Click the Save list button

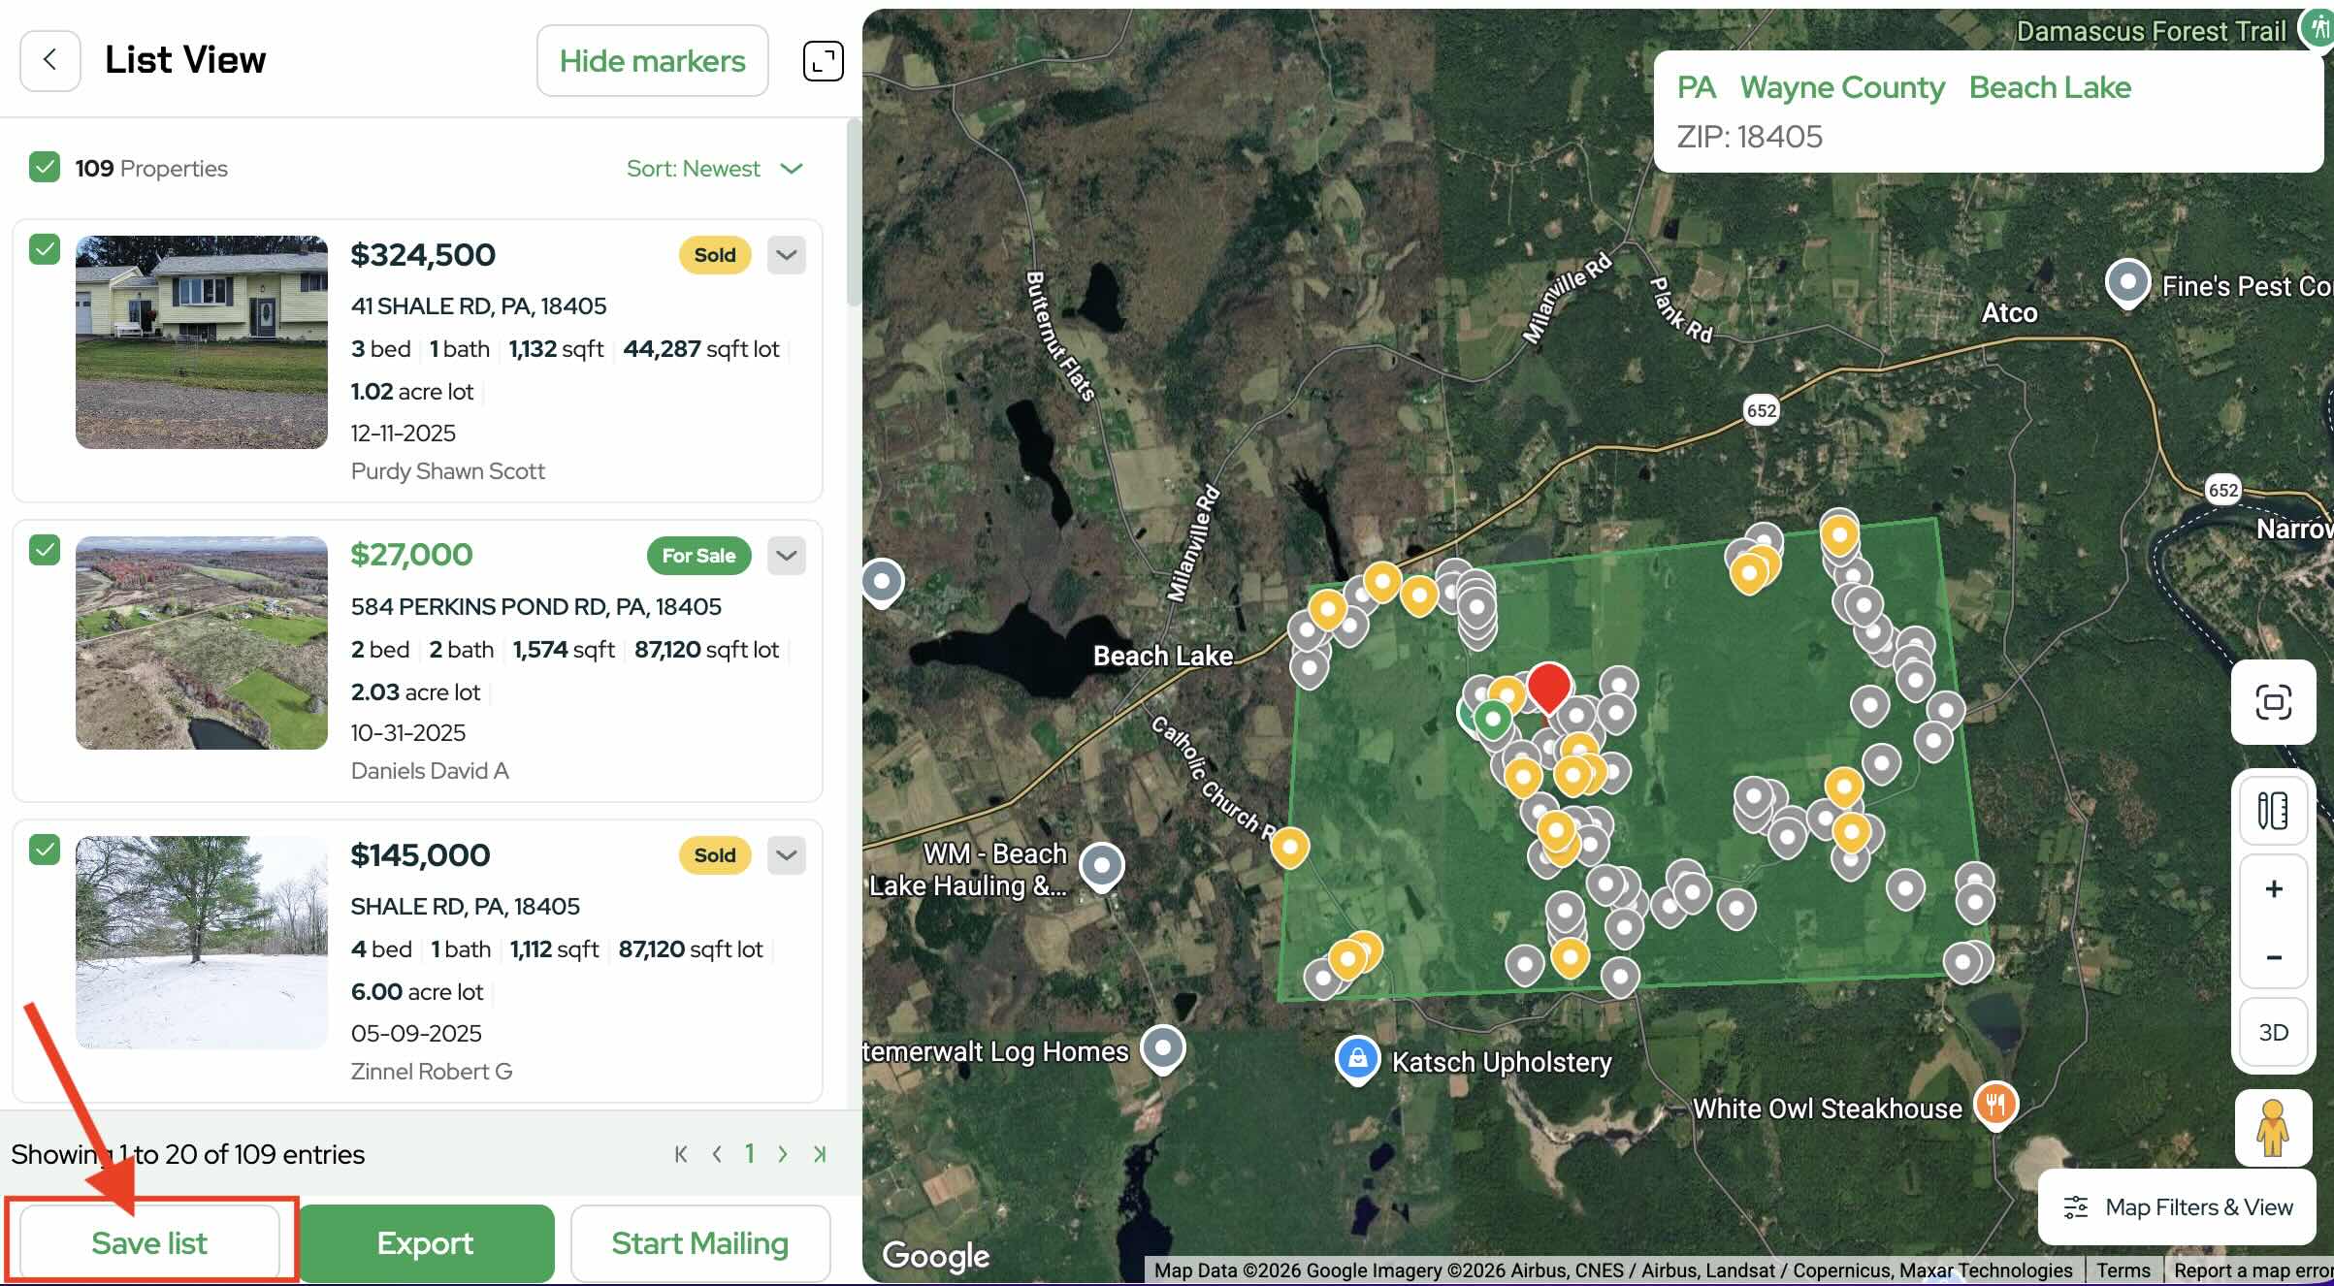pos(149,1243)
